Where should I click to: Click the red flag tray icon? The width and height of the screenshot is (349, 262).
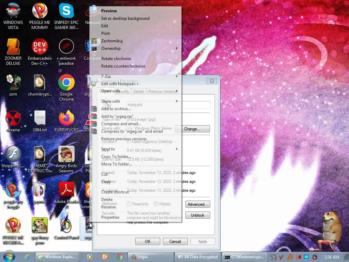click(298, 257)
